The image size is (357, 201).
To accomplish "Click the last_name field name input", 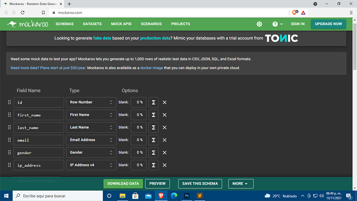I will (x=39, y=127).
